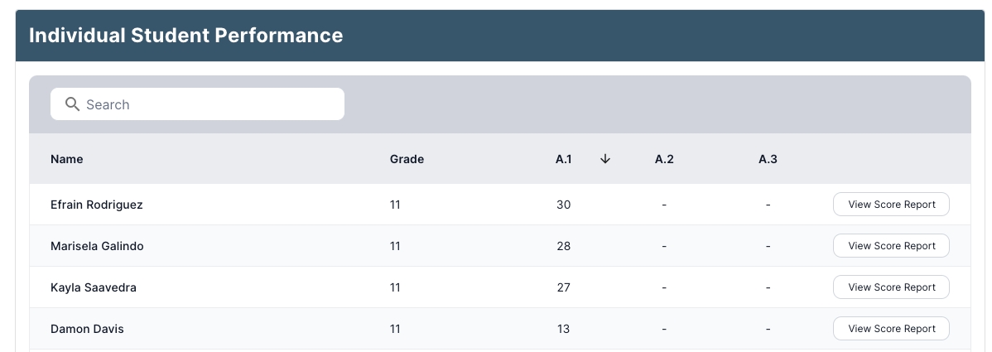Click Efrain Rodriguez's A.1 score of 30

click(564, 205)
